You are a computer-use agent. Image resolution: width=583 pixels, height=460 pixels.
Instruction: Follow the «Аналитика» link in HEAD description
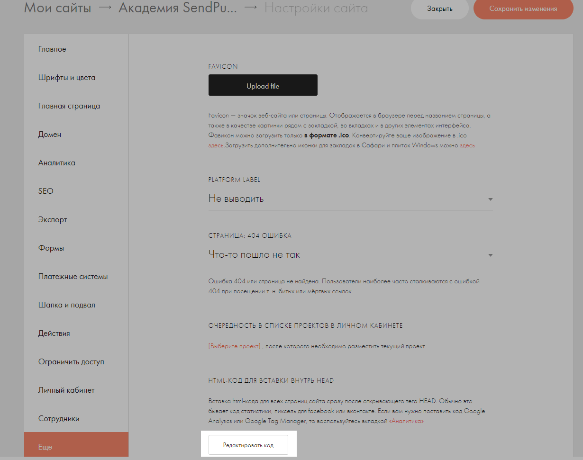pyautogui.click(x=406, y=421)
